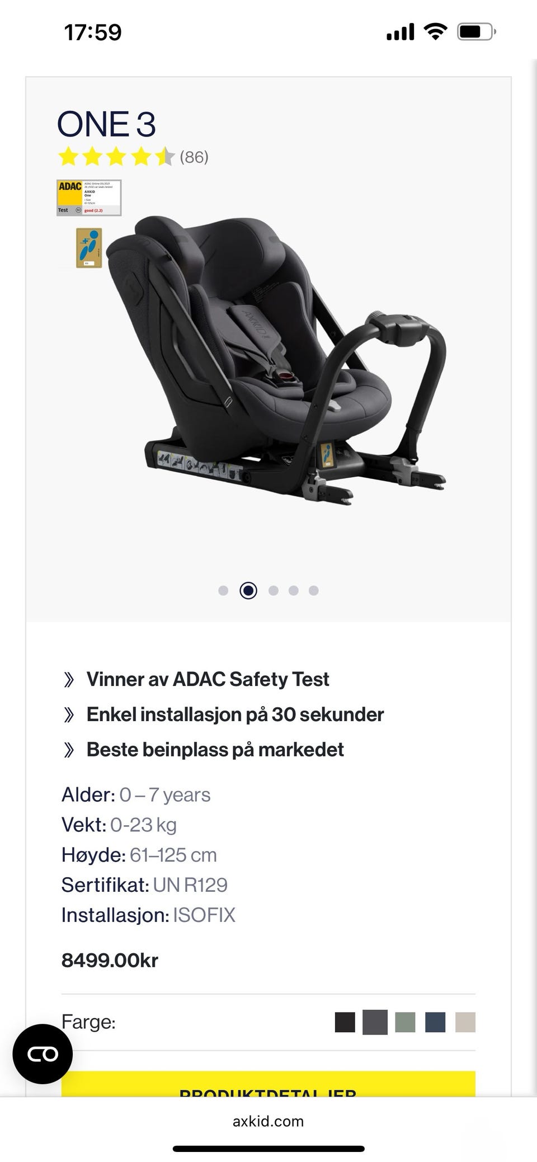Tap the battery status icon
Viewport: 537px width, 1162px height.
click(477, 32)
